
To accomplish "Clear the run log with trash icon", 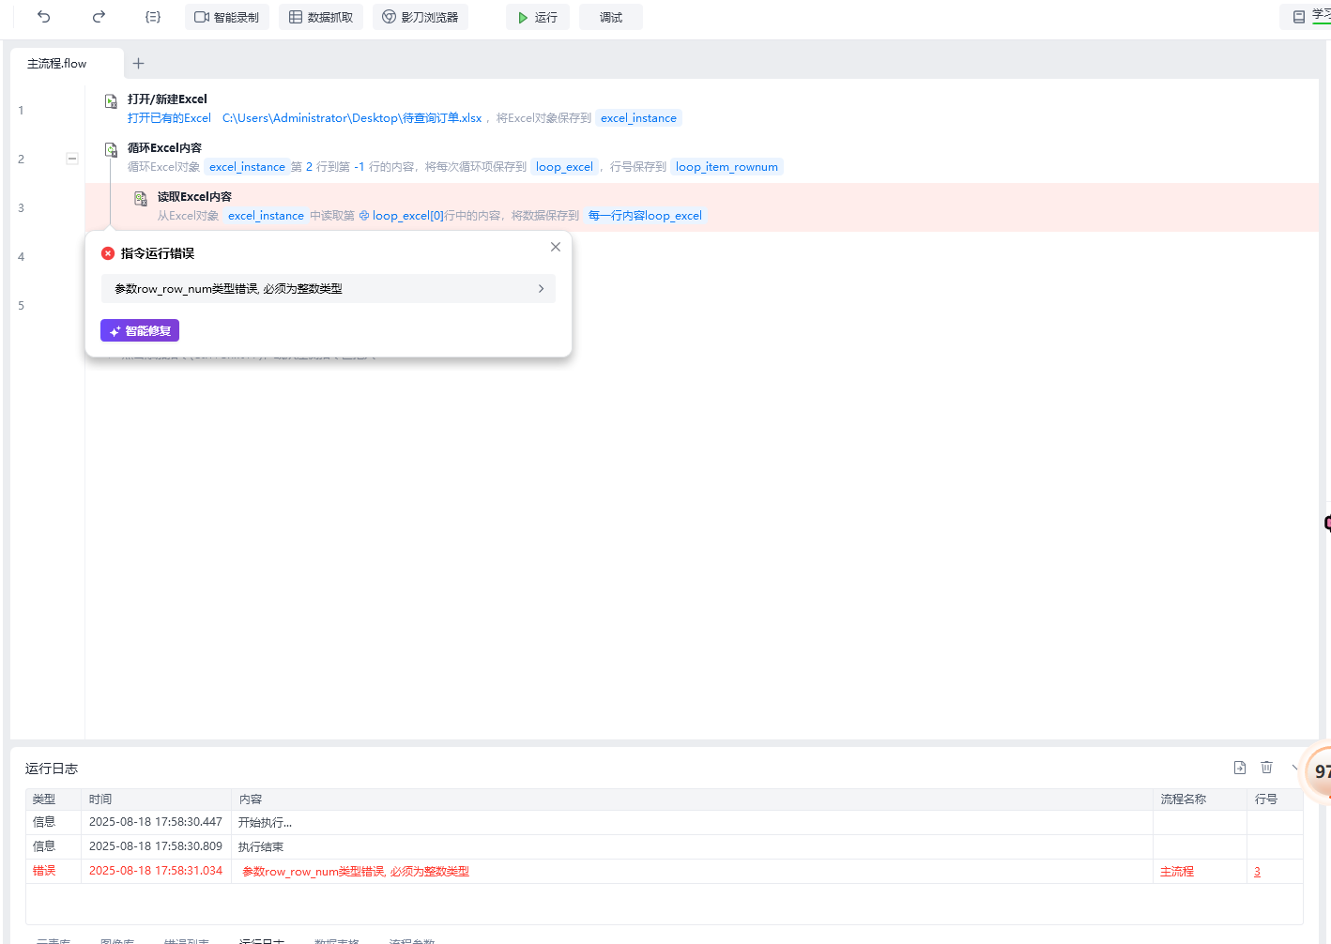I will tap(1266, 768).
